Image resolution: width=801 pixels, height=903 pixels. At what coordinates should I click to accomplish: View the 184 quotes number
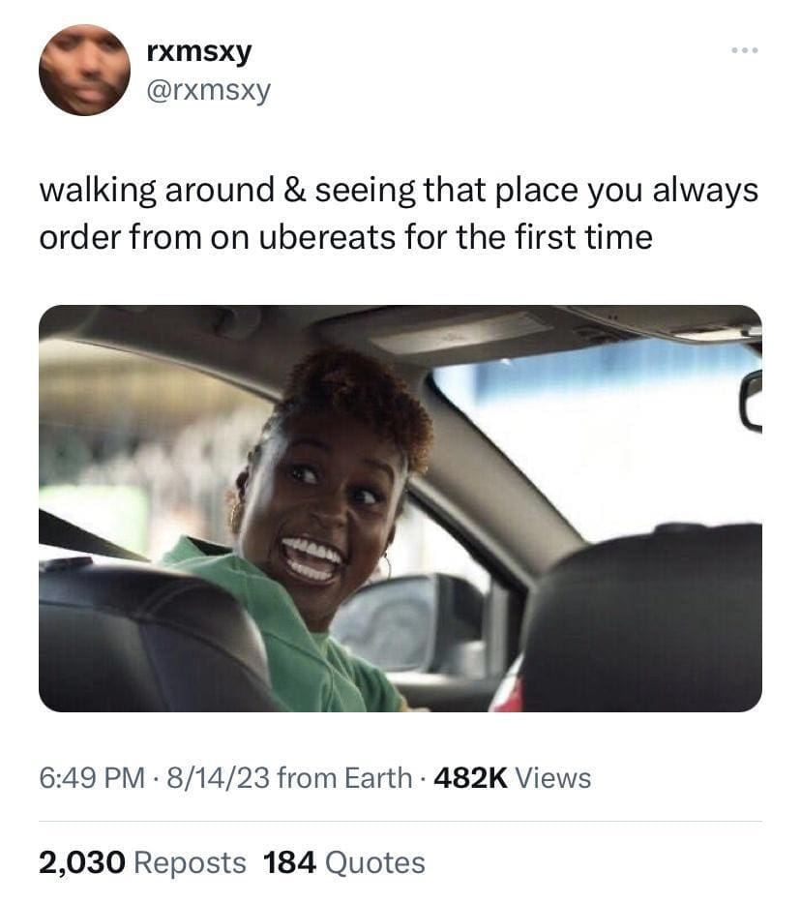[290, 862]
